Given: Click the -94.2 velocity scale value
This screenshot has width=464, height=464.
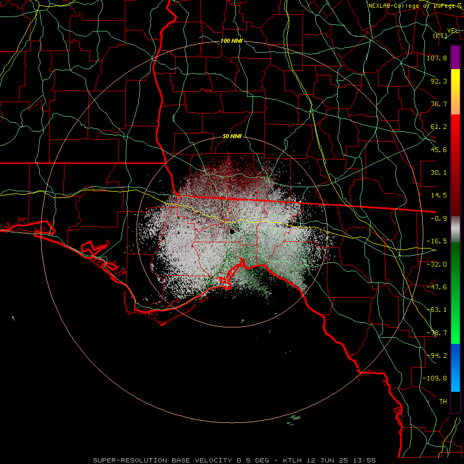Looking at the screenshot, I should tap(437, 356).
